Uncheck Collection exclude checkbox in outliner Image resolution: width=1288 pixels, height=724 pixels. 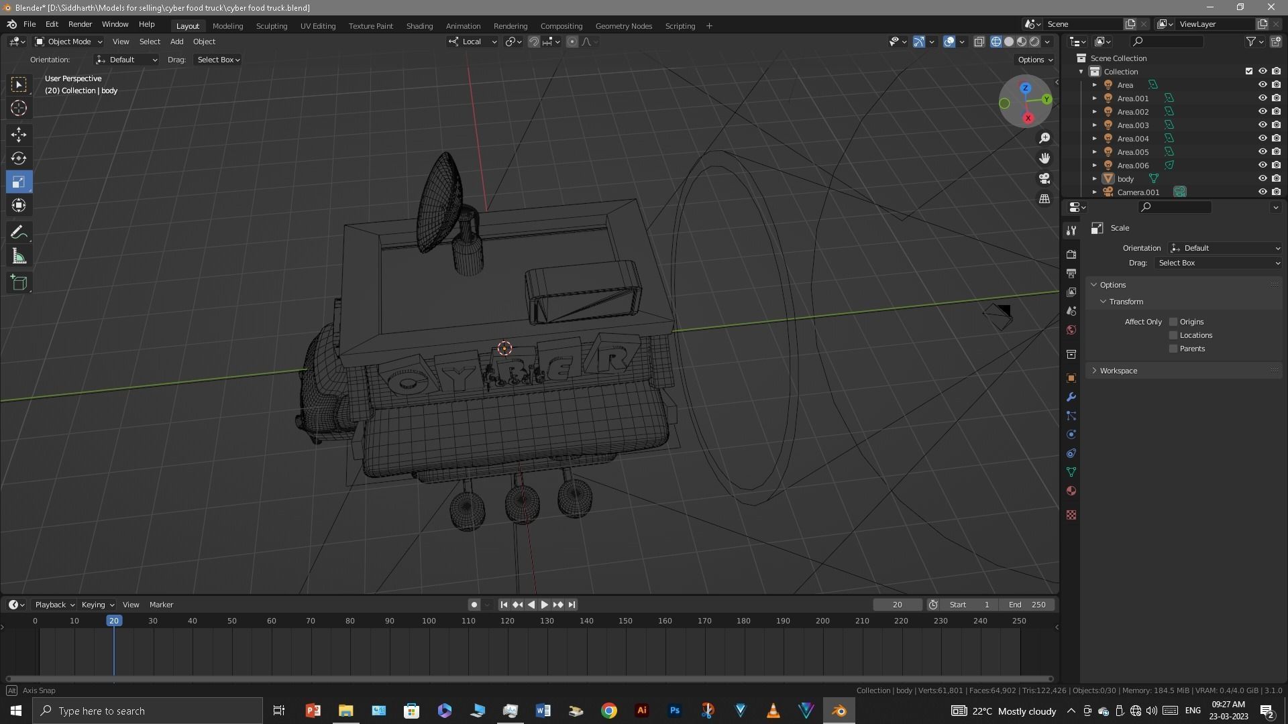pos(1249,71)
